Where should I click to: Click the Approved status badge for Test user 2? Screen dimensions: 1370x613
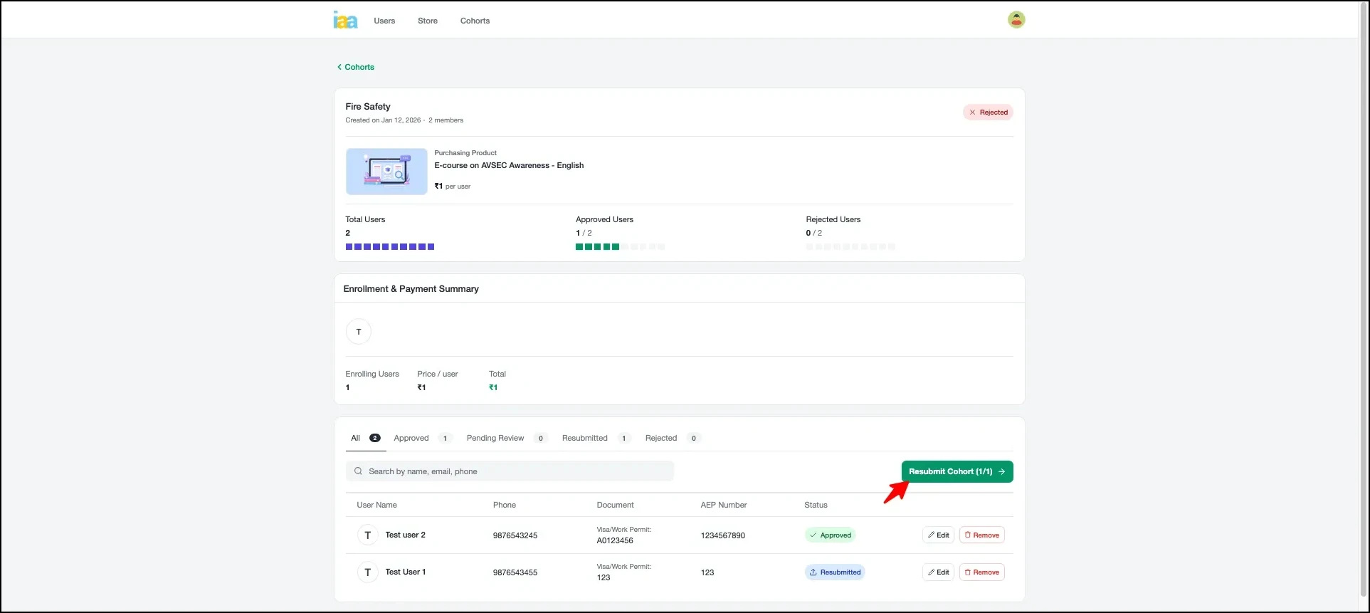830,535
